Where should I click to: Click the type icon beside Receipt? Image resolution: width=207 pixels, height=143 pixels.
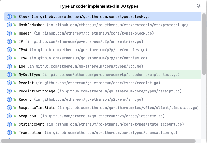pyautogui.click(x=9, y=83)
